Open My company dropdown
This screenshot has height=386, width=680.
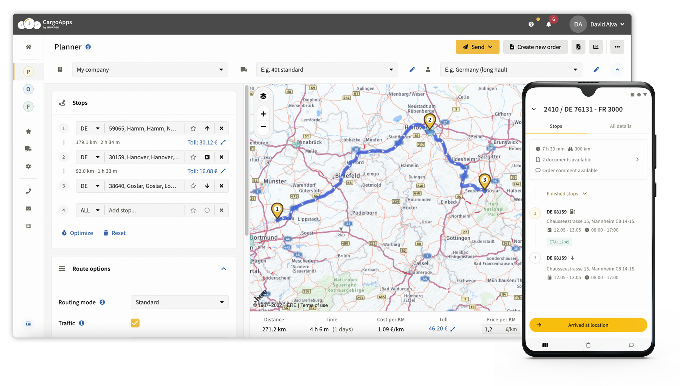pos(150,69)
